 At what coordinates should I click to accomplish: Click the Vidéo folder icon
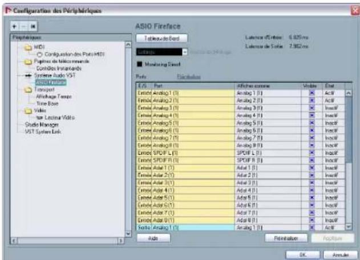coord(28,111)
